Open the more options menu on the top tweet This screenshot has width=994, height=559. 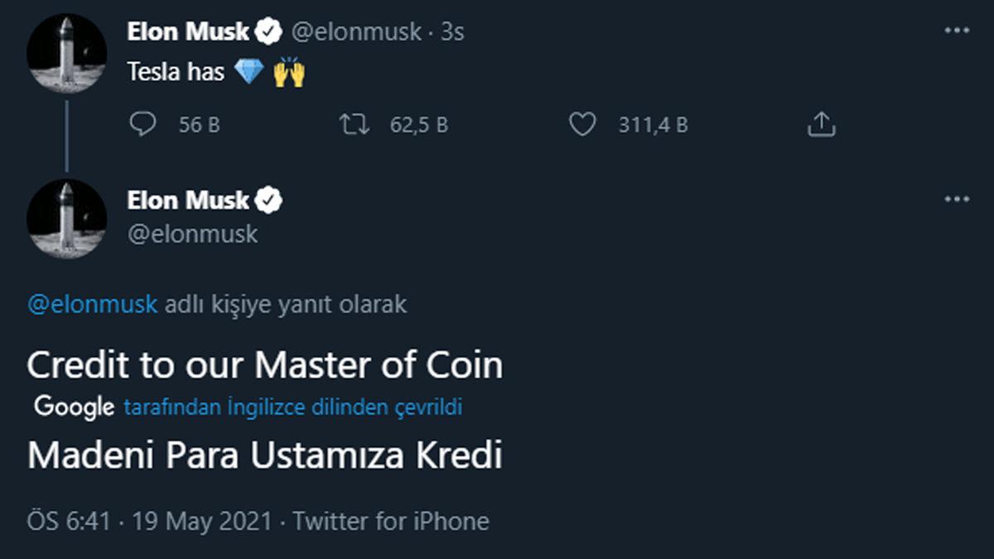[957, 31]
